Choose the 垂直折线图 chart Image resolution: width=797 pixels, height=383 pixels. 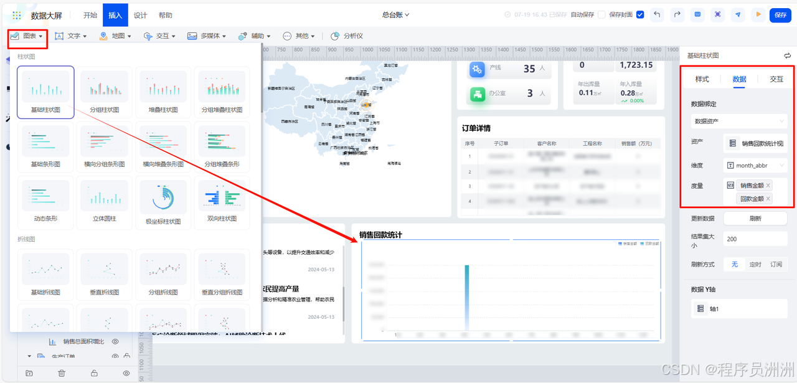[104, 275]
